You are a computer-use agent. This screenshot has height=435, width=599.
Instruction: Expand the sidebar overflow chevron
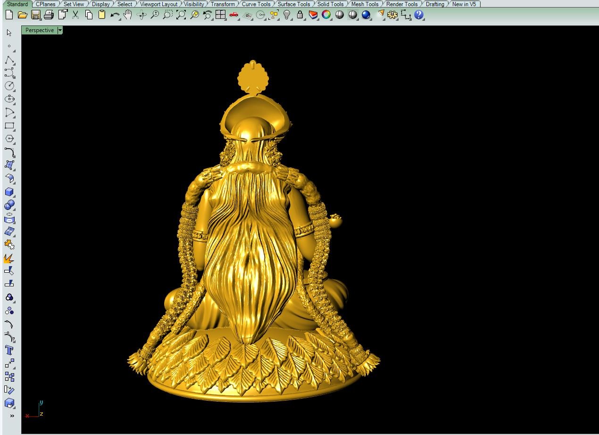click(x=12, y=416)
